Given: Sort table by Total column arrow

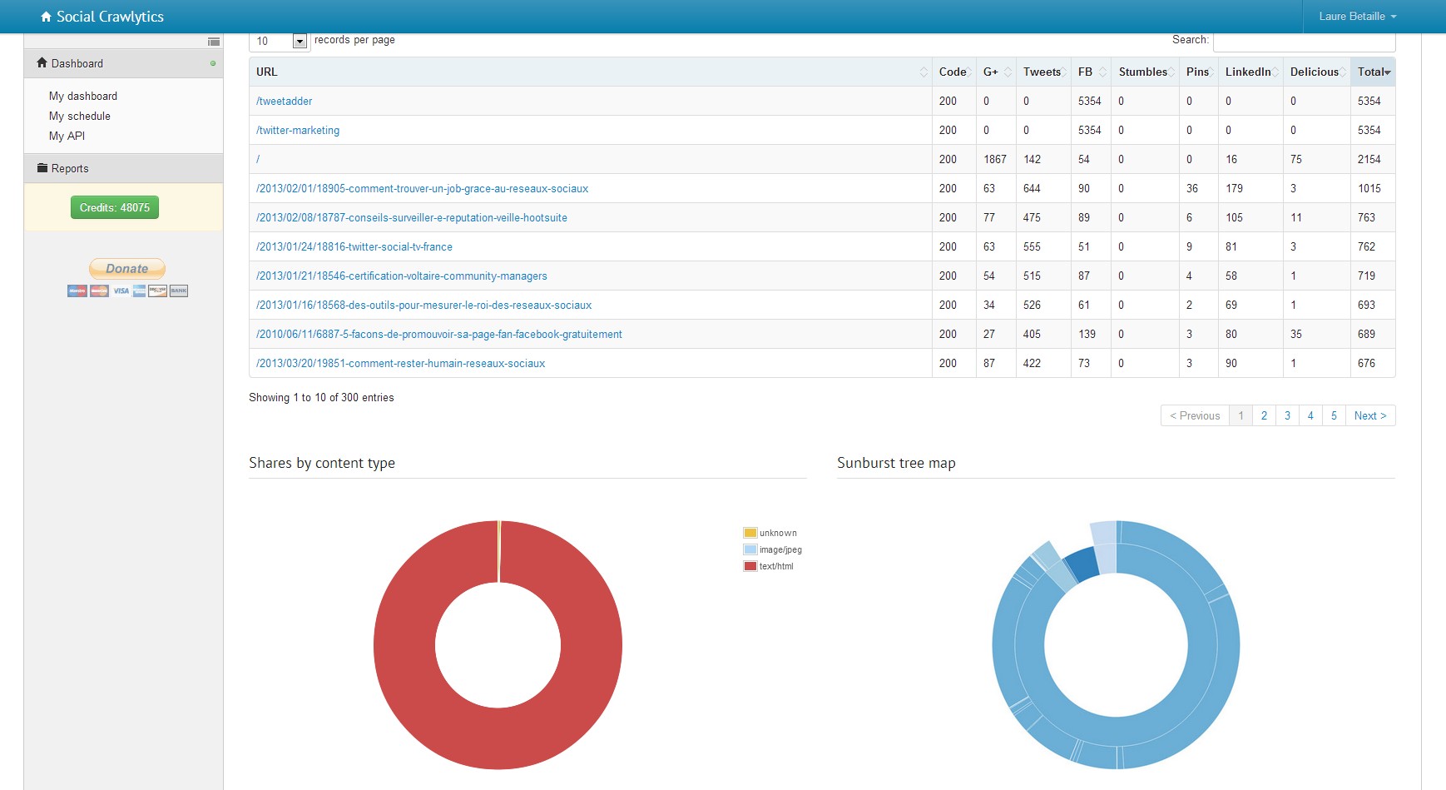Looking at the screenshot, I should pyautogui.click(x=1387, y=72).
